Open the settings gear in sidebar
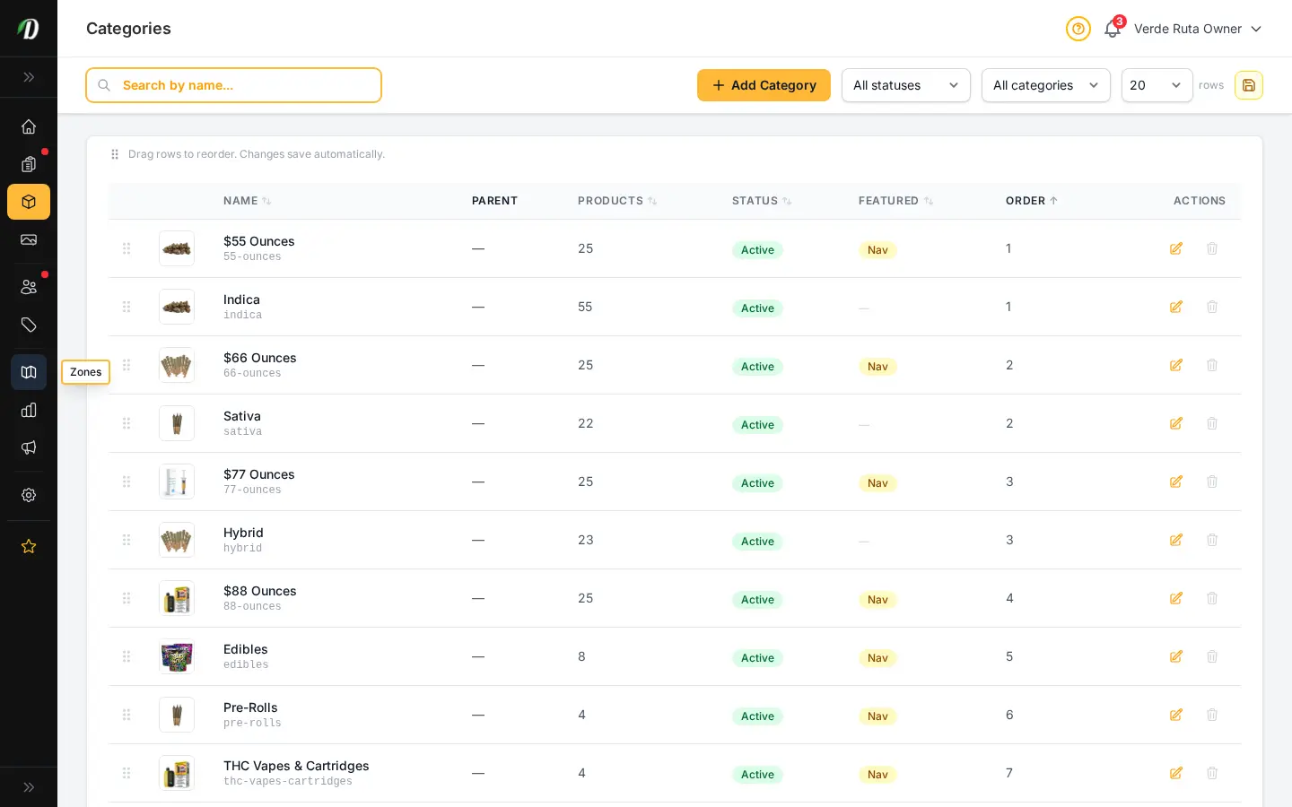The width and height of the screenshot is (1292, 807). tap(29, 495)
